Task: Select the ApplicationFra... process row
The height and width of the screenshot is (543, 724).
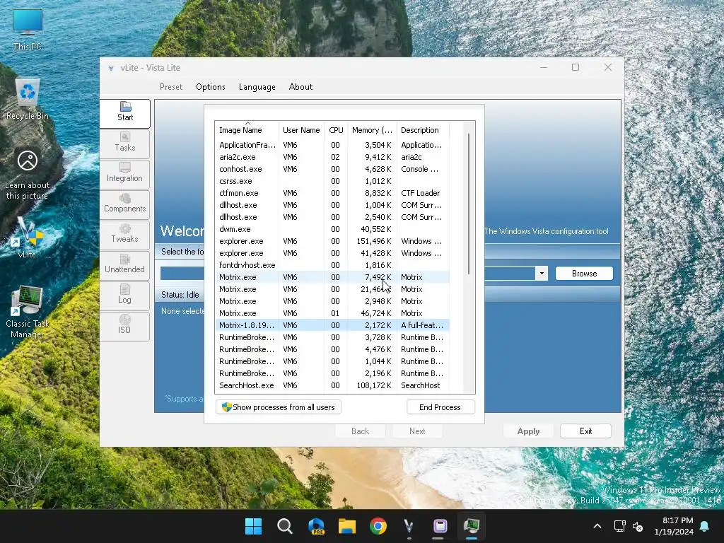Action: pos(332,145)
